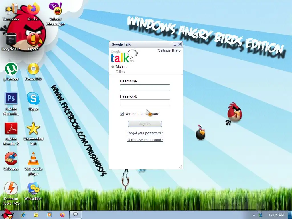Launch Daemon Tools PRO shortcut
The image size is (292, 219).
coord(11,194)
